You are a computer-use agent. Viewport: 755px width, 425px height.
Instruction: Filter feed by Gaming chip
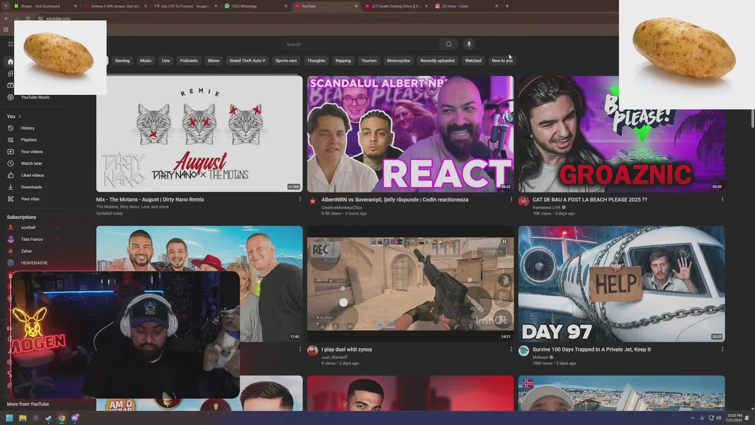tap(123, 61)
